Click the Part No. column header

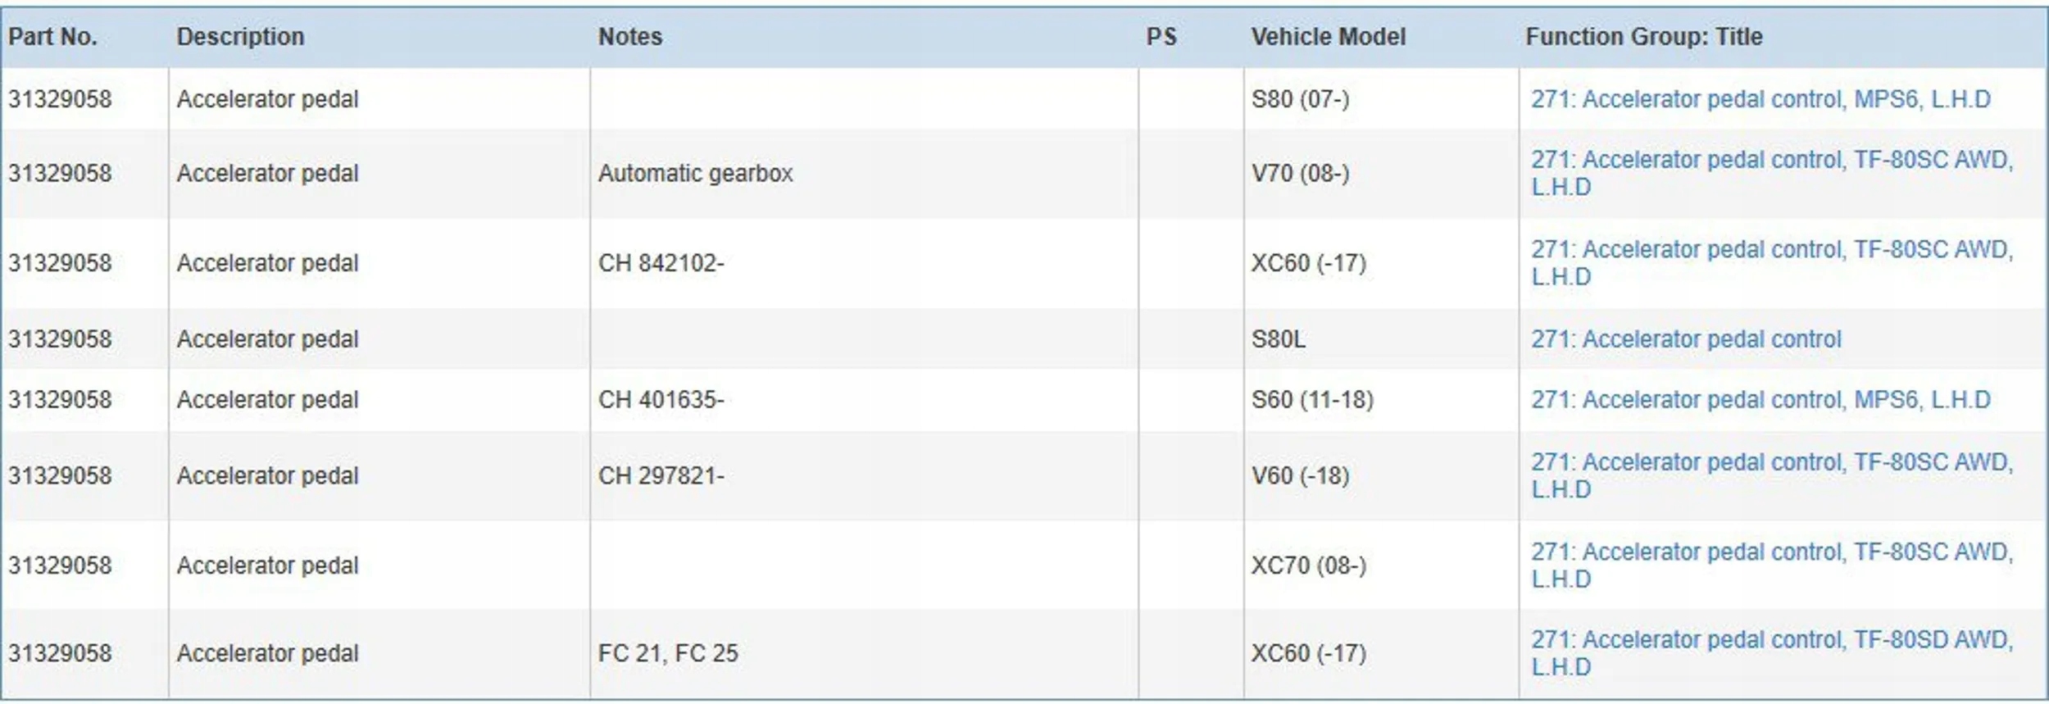(52, 37)
